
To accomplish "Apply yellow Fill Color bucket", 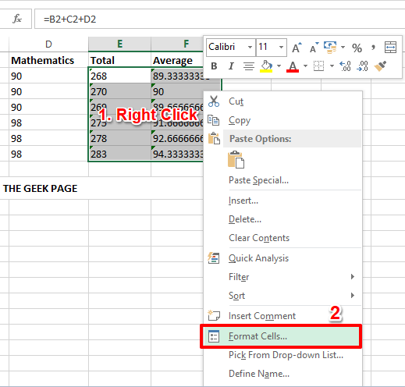I will 266,66.
